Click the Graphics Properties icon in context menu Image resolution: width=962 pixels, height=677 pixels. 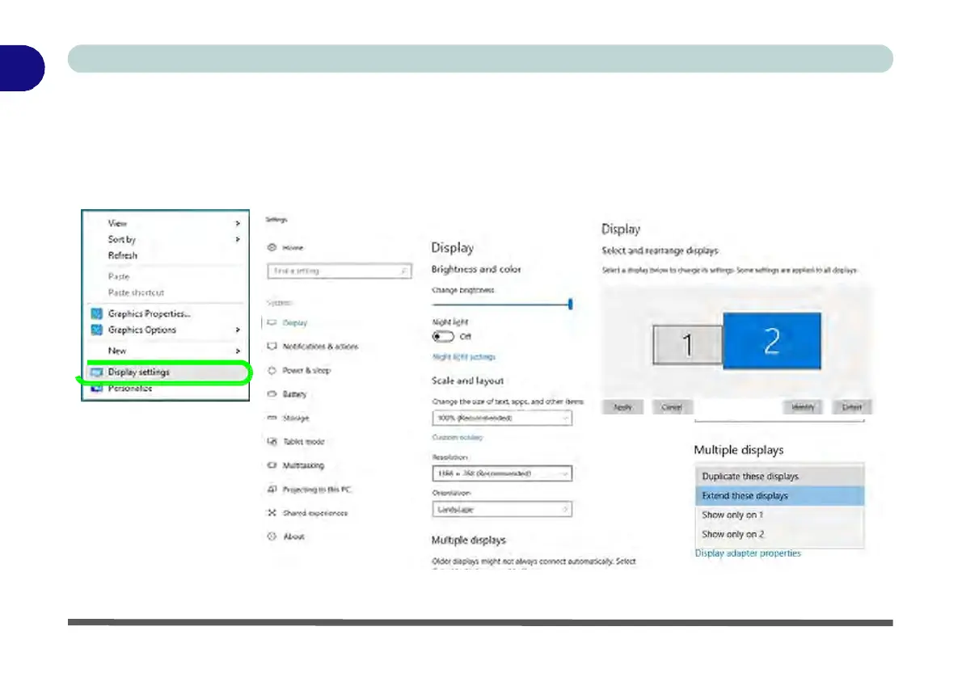click(x=96, y=313)
